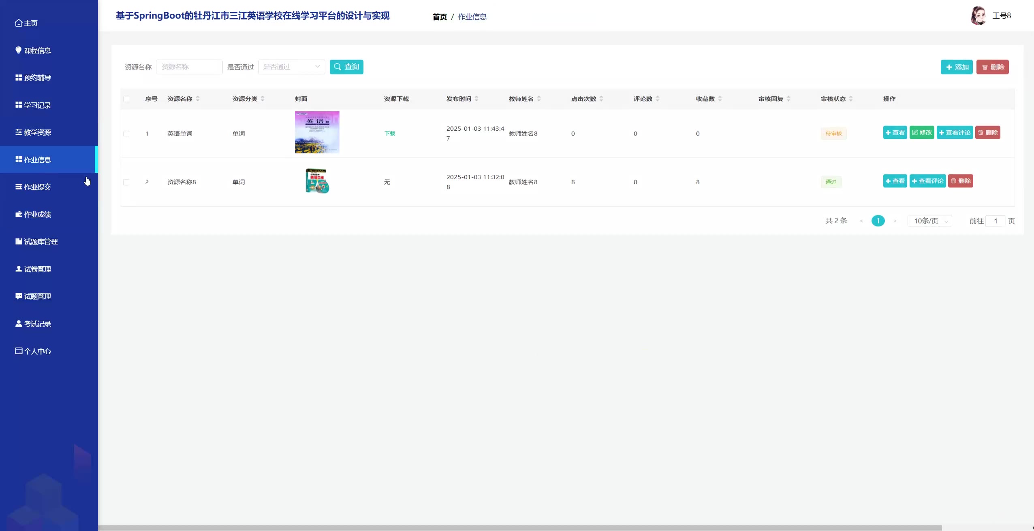Click the chat icon for 试题管理
The image size is (1034, 531).
[19, 296]
